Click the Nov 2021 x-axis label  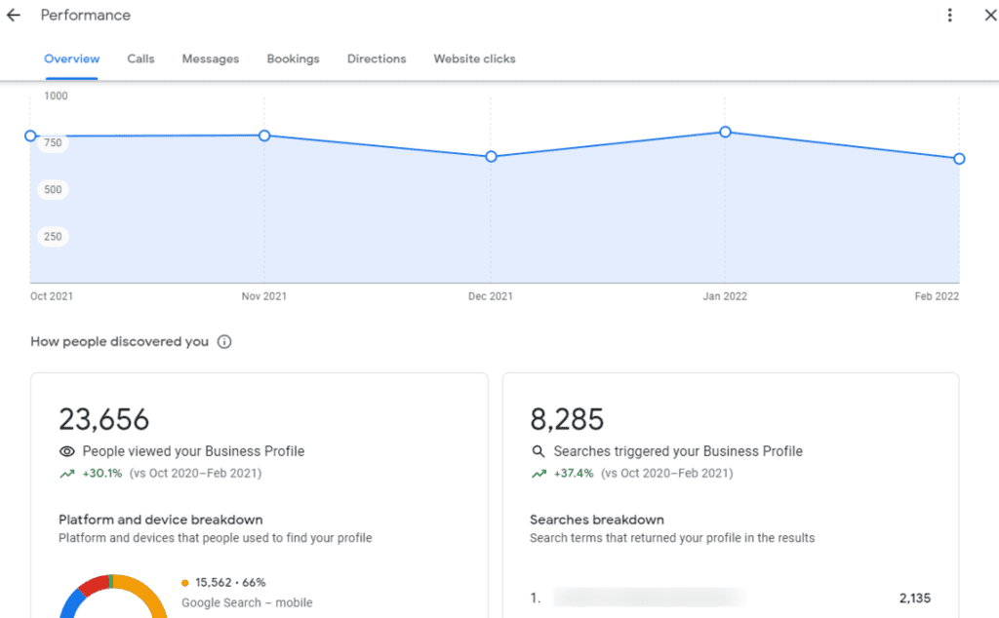(263, 296)
